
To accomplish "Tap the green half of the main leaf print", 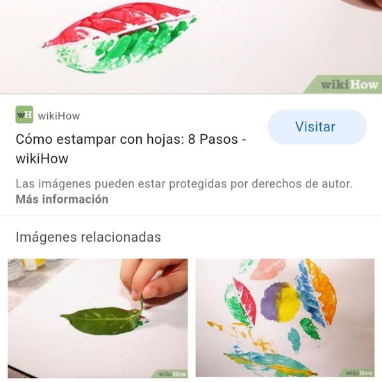I will coord(124,49).
